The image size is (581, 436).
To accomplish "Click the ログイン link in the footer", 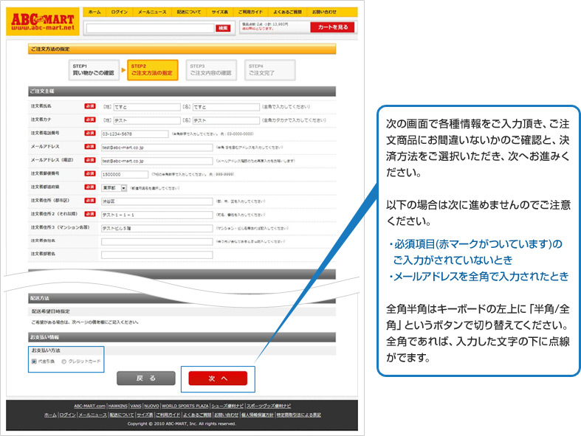I will tap(67, 415).
